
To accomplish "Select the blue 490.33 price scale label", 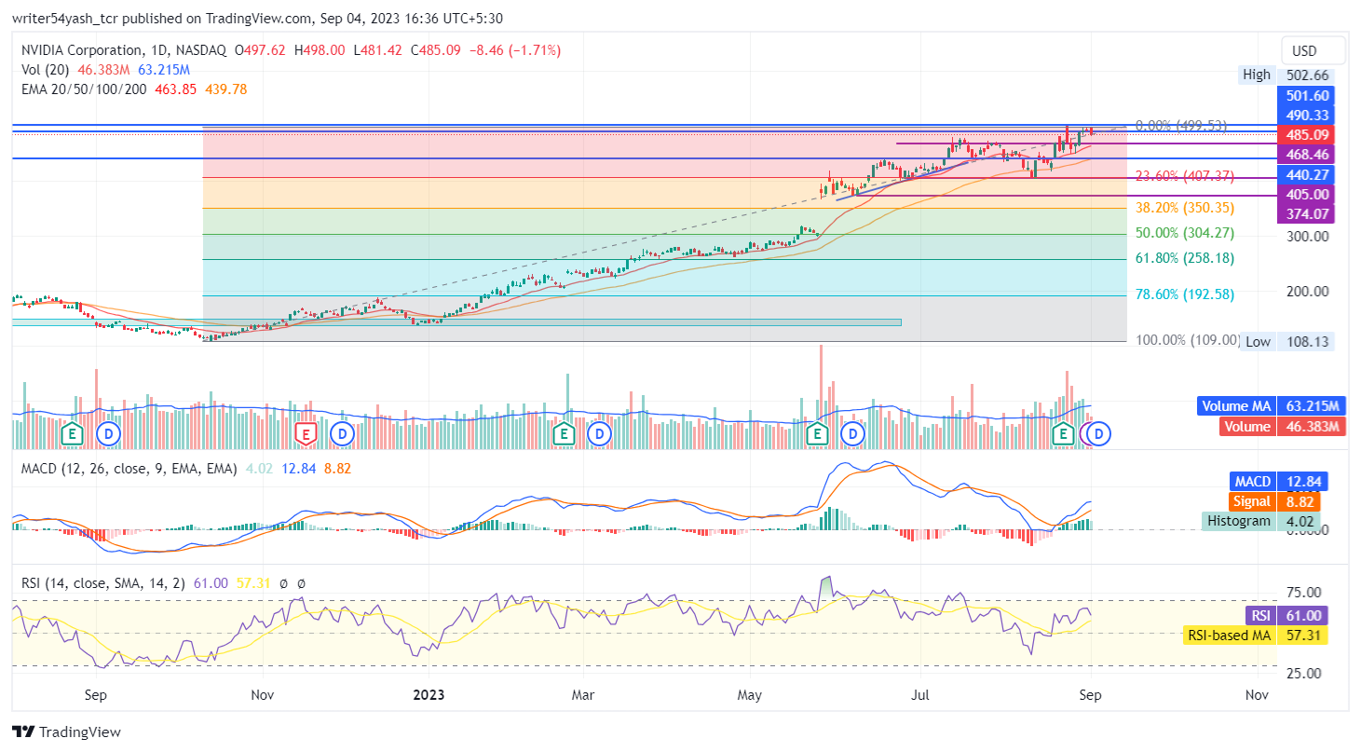I will point(1305,115).
